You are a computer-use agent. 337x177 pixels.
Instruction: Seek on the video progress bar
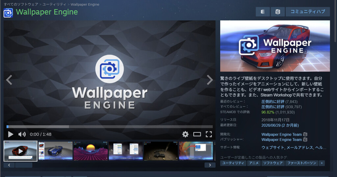110,127
